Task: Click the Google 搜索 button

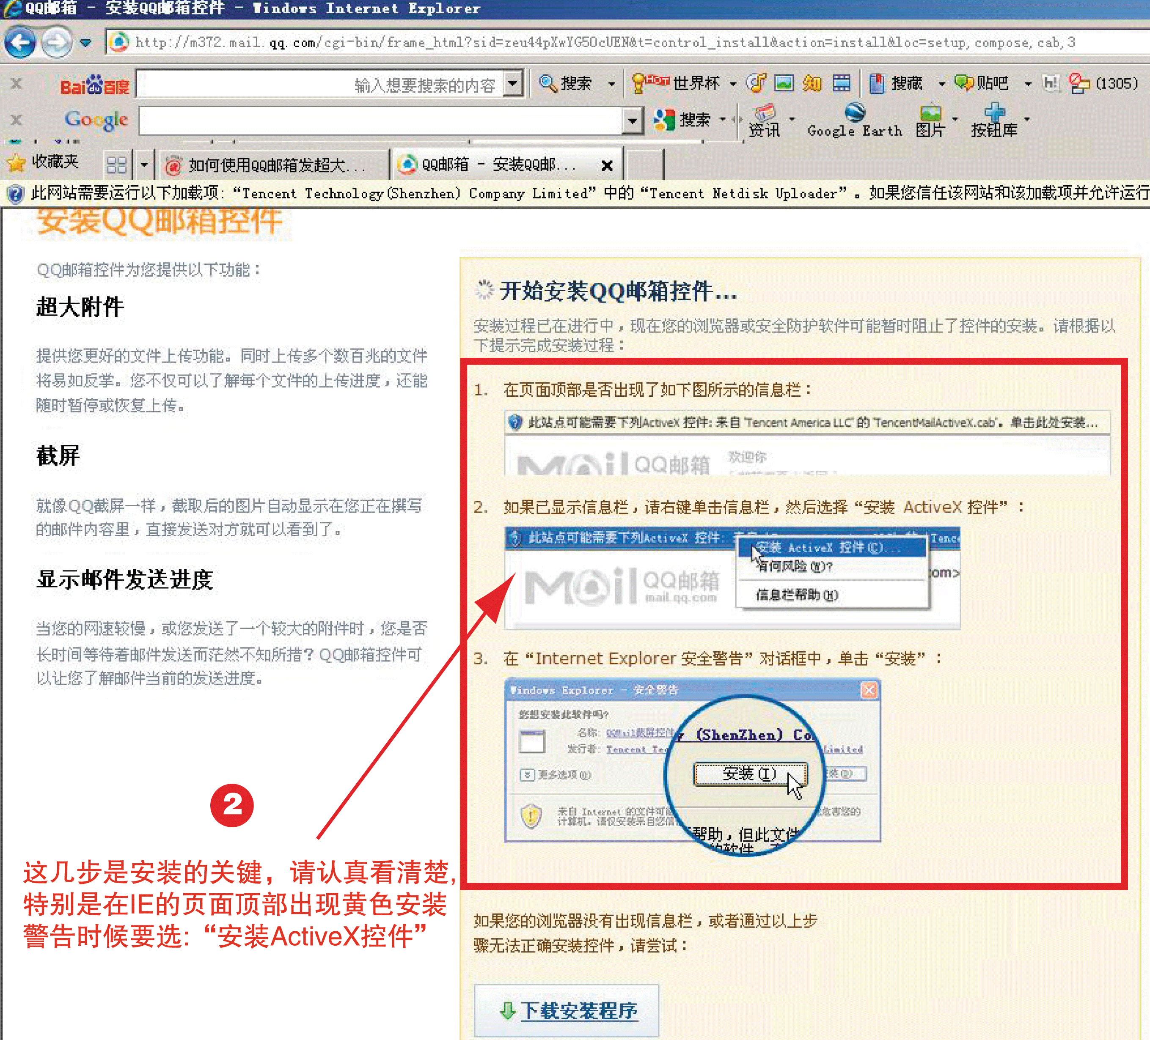Action: pos(682,120)
